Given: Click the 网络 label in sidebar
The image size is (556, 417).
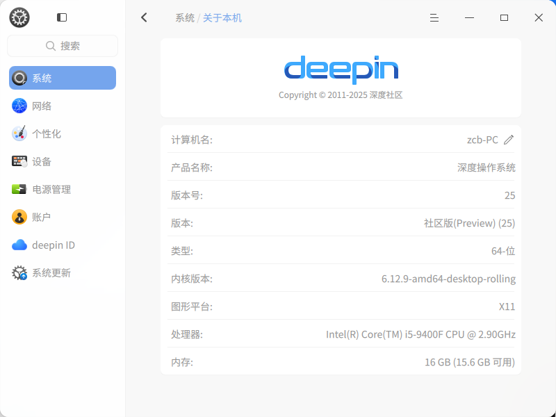Looking at the screenshot, I should click(x=42, y=106).
